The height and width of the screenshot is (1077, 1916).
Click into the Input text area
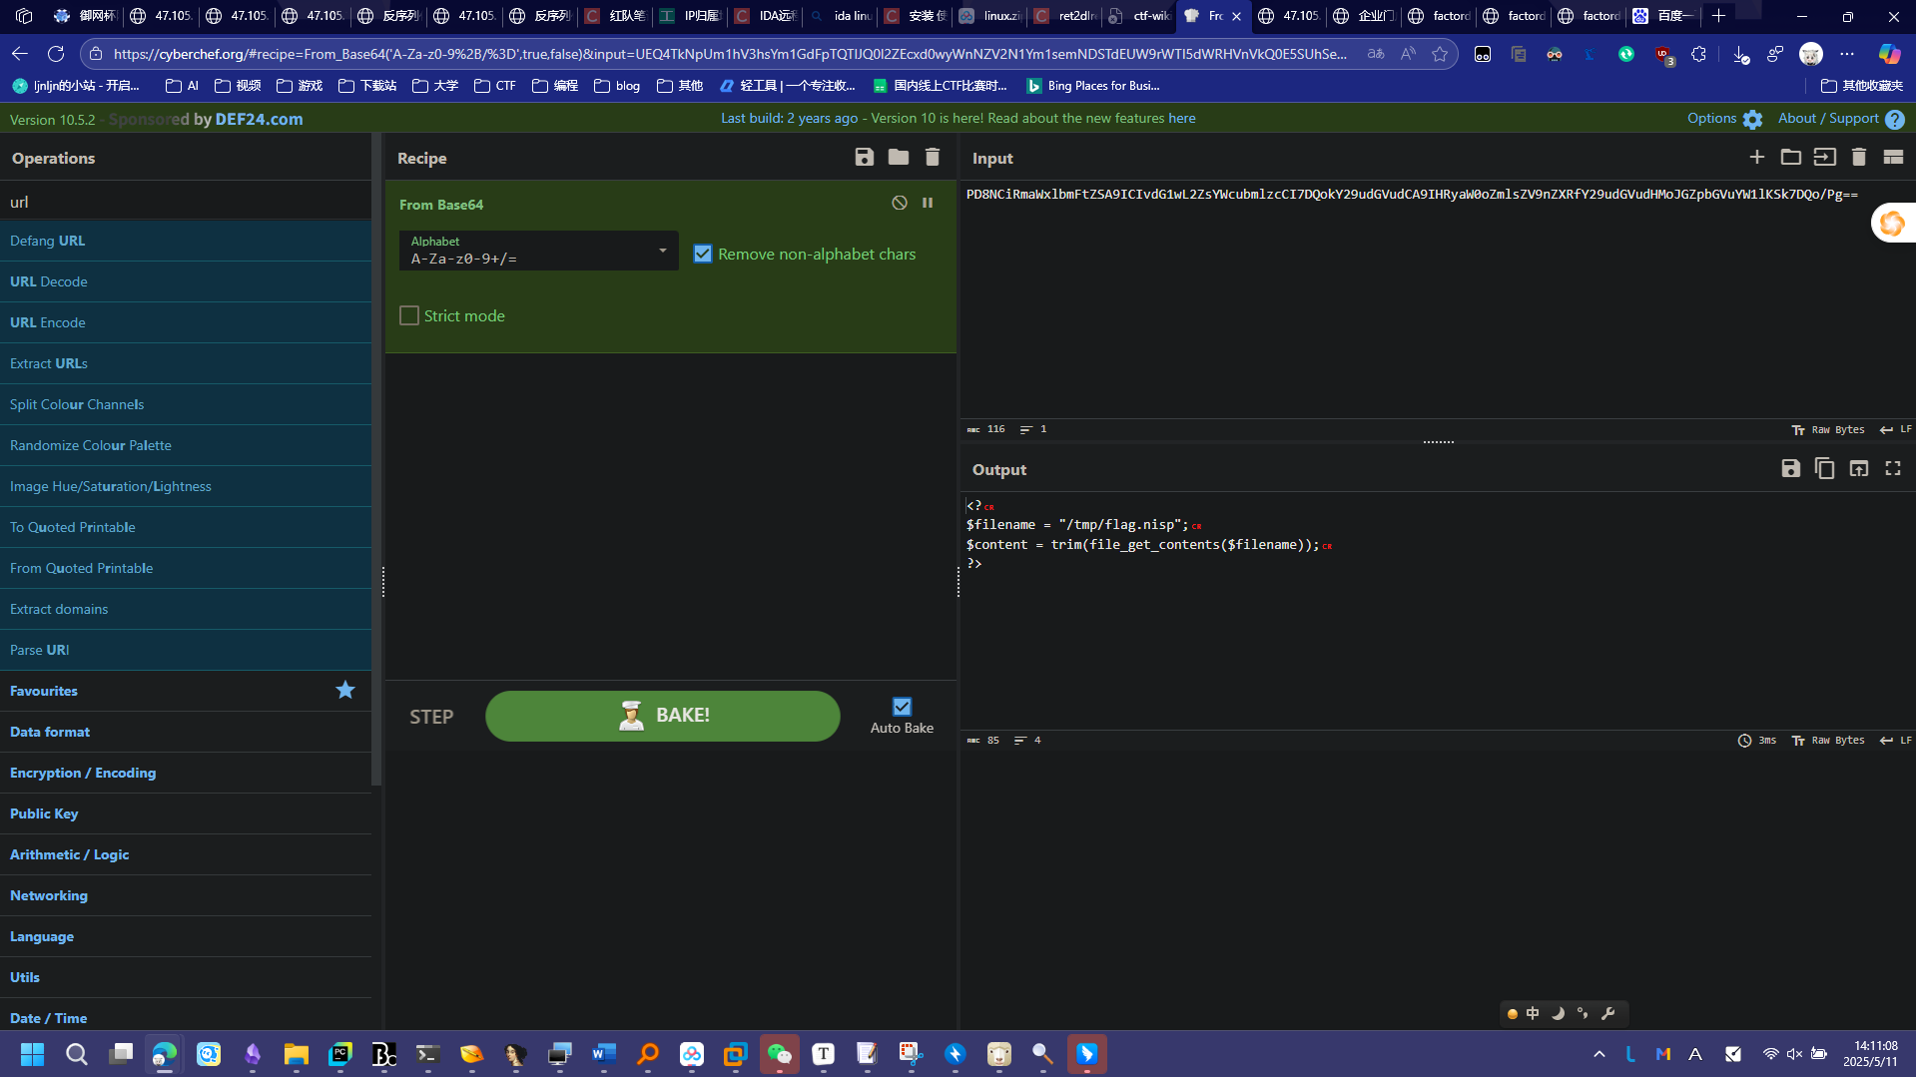(1438, 299)
